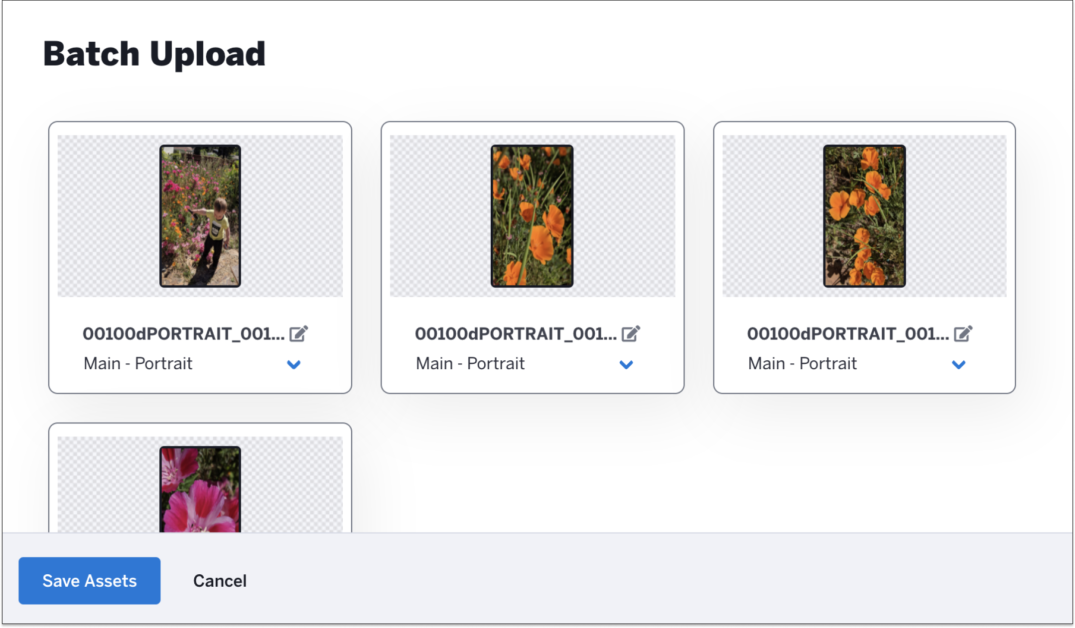Click the Save Assets button
This screenshot has width=1075, height=628.
(x=90, y=581)
